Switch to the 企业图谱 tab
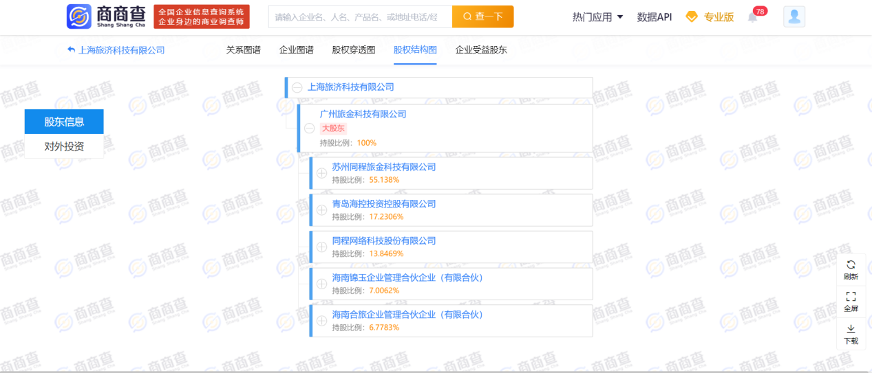The width and height of the screenshot is (872, 373). point(297,50)
